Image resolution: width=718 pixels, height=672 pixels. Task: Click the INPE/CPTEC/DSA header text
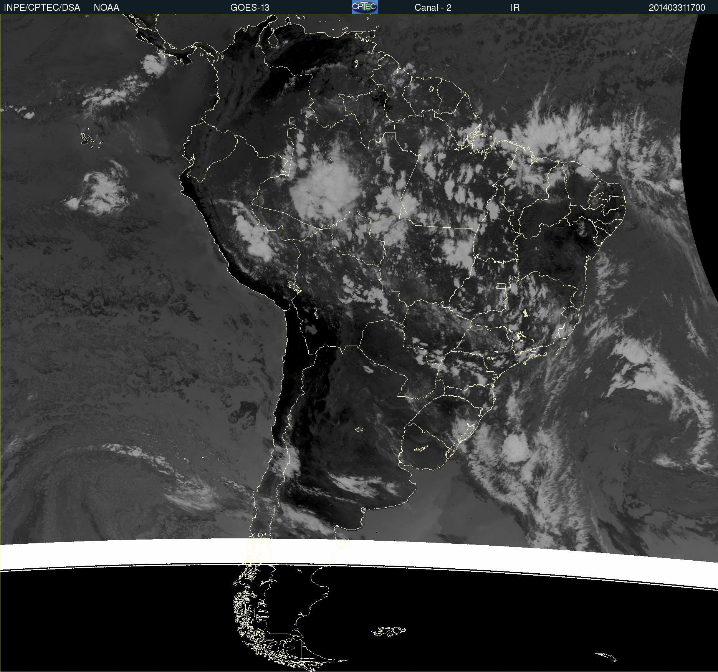pyautogui.click(x=42, y=8)
